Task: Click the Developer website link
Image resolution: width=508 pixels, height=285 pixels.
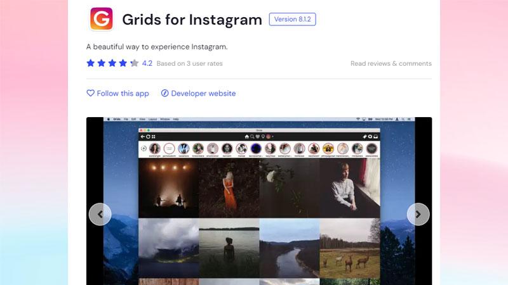Action: click(x=203, y=93)
